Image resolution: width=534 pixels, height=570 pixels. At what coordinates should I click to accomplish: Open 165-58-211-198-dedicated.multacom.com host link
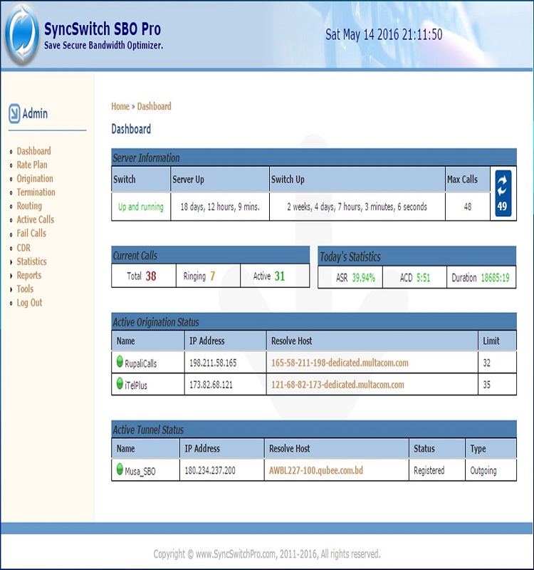coord(340,363)
